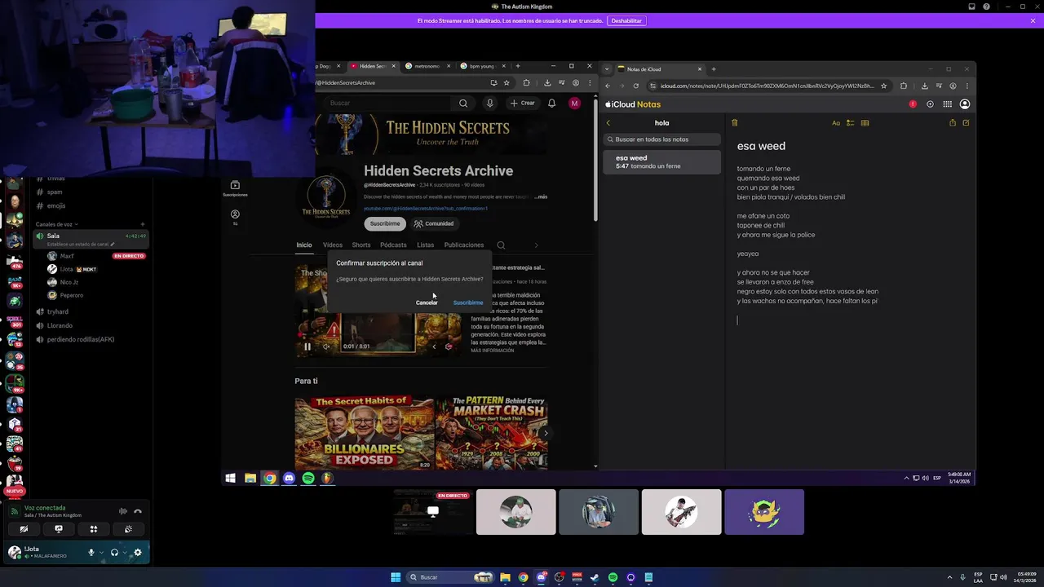Expand the headphones output options arrow

coord(124,553)
